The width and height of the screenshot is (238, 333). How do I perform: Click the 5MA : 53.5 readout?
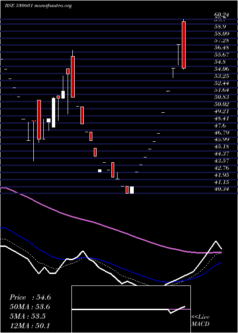coord(28,316)
